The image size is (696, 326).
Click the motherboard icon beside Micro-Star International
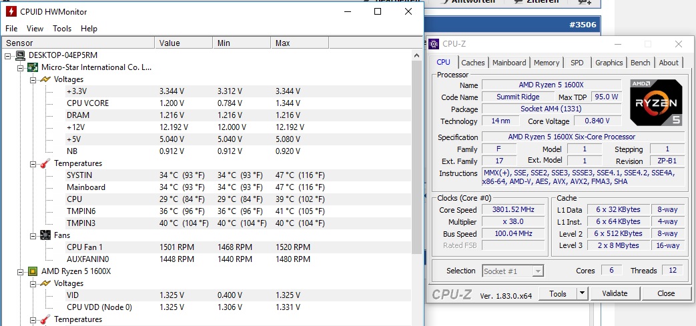click(x=33, y=67)
